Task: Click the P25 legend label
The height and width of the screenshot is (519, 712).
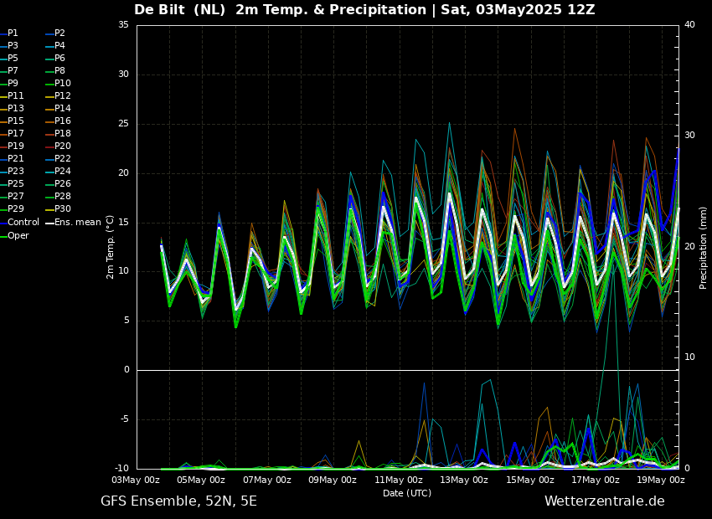Action: click(16, 184)
